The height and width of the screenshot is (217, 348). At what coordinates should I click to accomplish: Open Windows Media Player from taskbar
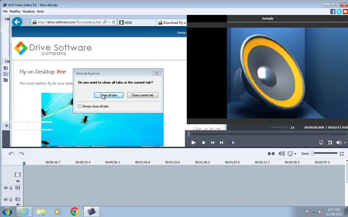(58, 212)
